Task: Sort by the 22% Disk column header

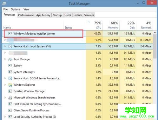Action: pyautogui.click(x=128, y=25)
